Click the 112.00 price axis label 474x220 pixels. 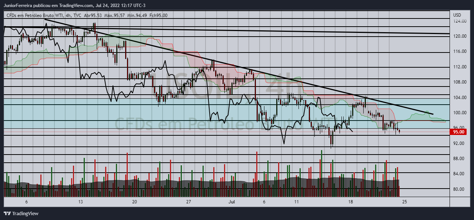459,67
